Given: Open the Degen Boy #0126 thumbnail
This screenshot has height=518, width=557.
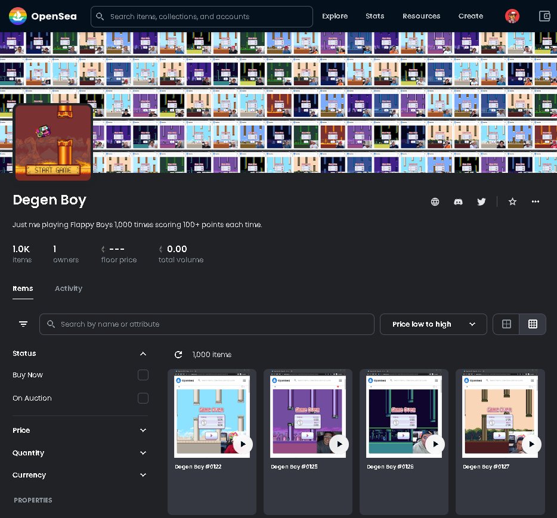Looking at the screenshot, I should pos(404,414).
